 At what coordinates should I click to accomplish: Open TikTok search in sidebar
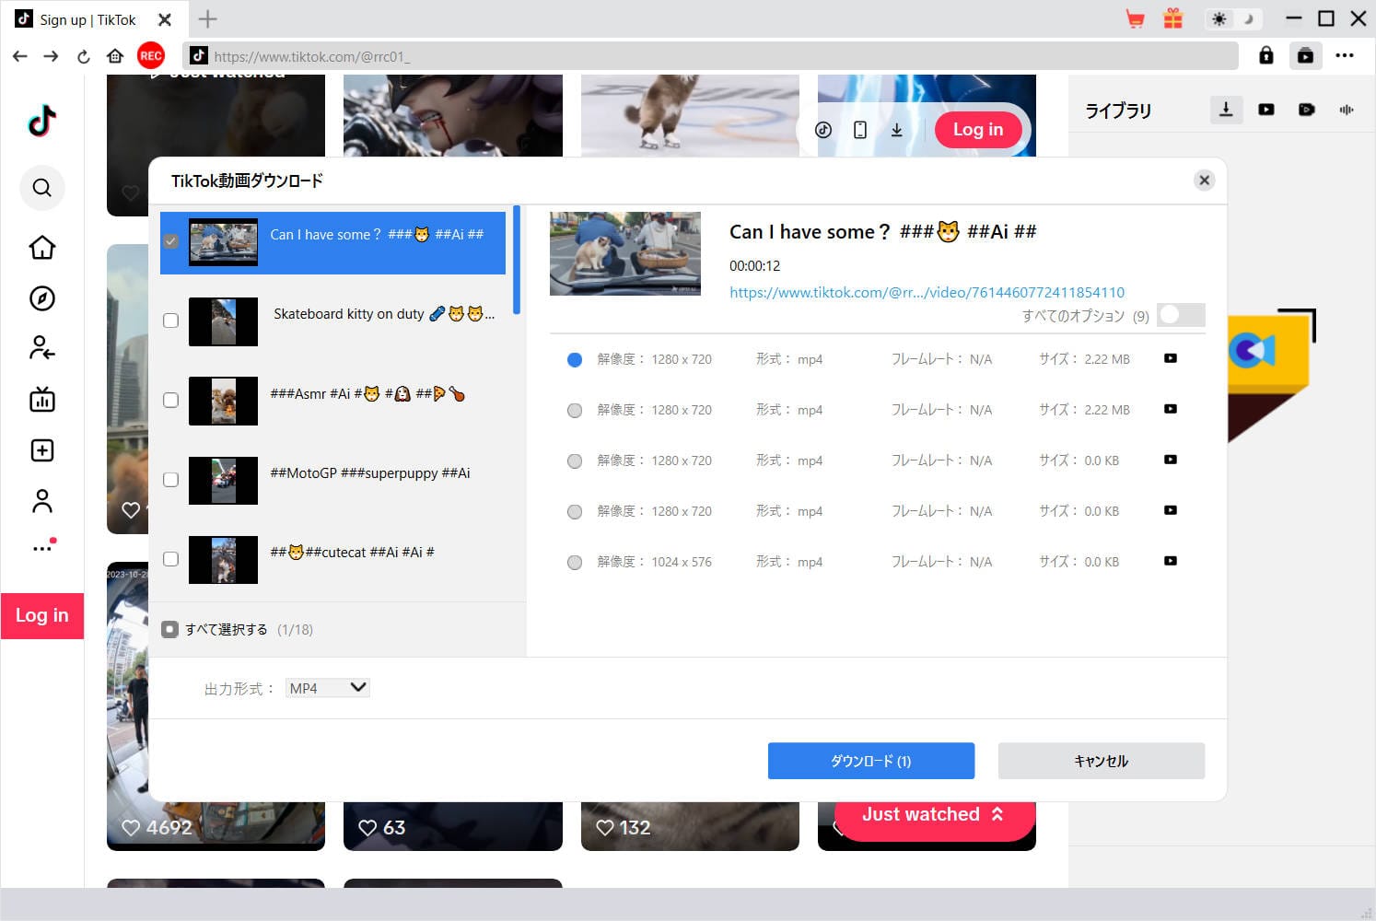[42, 188]
